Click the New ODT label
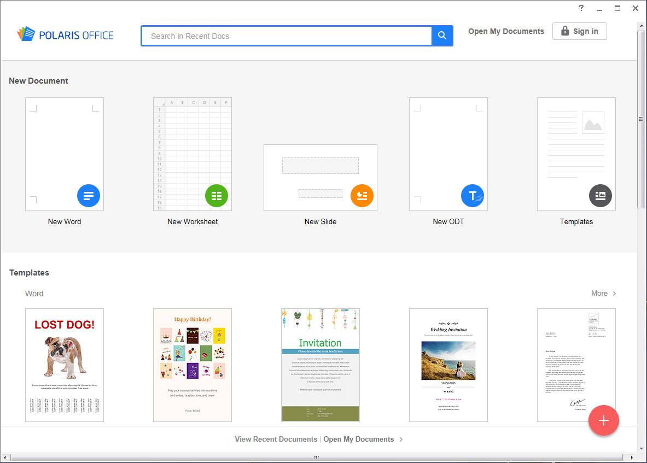 click(448, 221)
